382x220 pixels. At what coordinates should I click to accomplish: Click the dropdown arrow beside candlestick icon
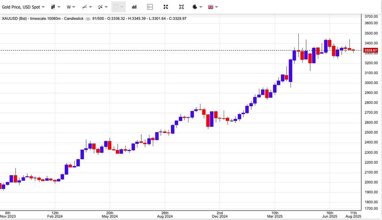coord(59,7)
